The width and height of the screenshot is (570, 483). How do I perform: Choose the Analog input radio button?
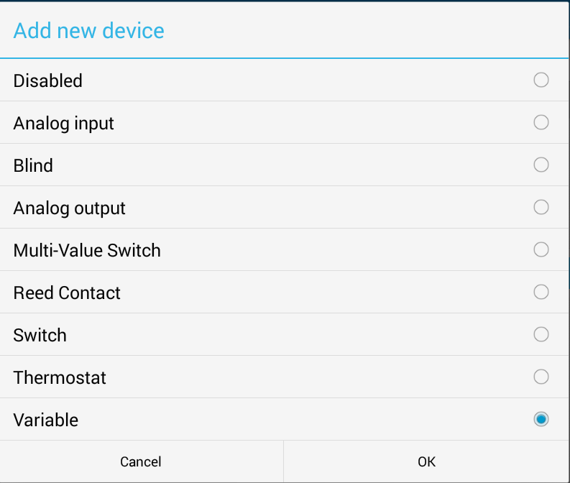tap(541, 122)
